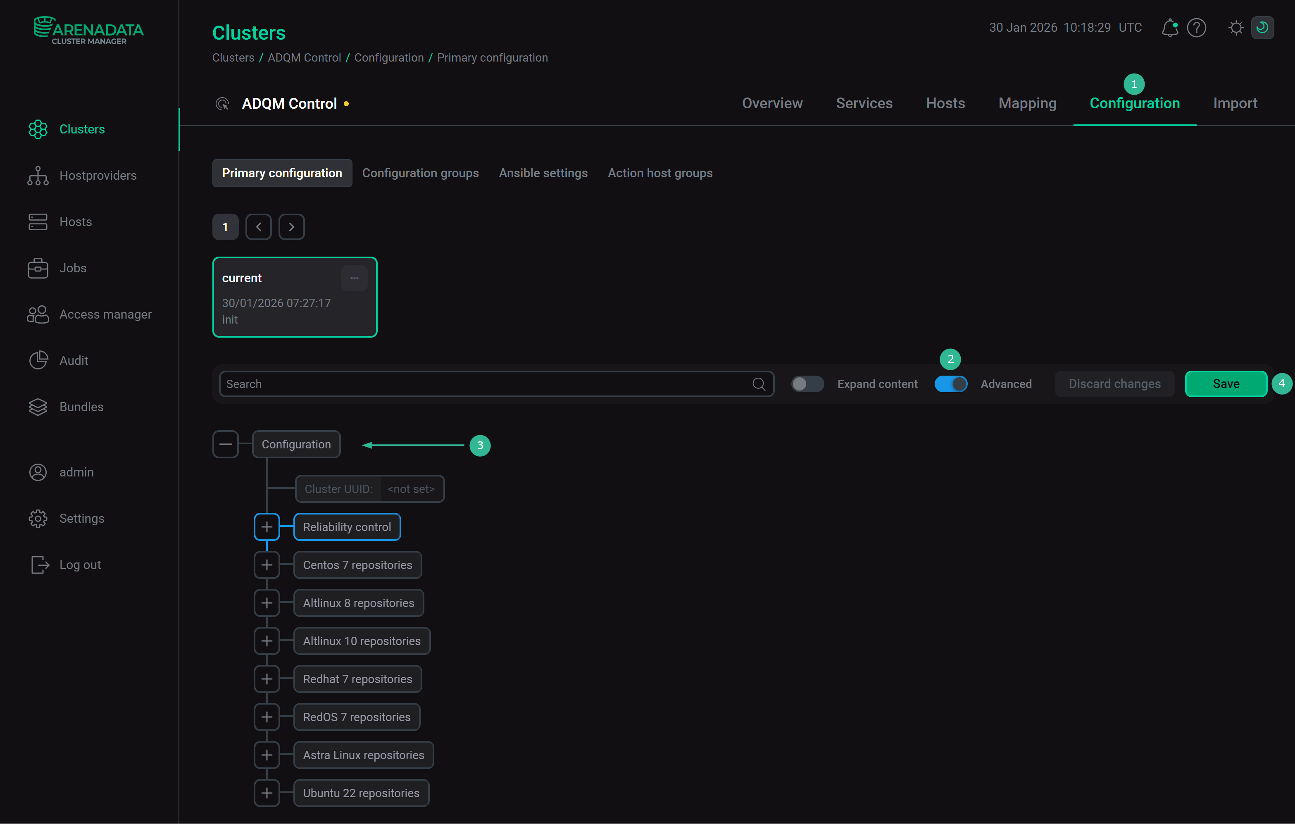Switch to light theme with sun icon
Viewport: 1295px width, 824px height.
coord(1235,27)
